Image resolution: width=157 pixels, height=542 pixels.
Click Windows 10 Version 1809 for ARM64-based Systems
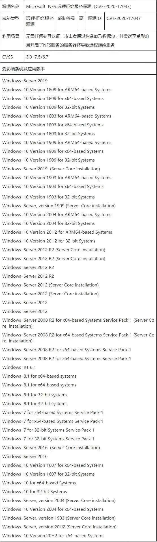pyautogui.click(x=57, y=90)
